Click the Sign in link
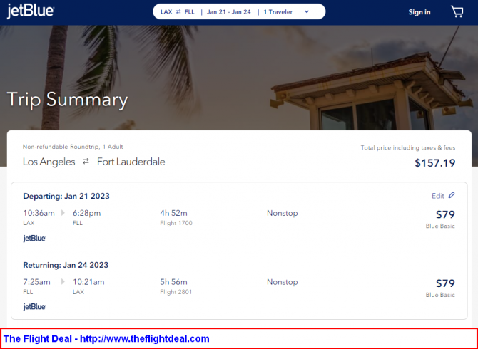Image resolution: width=478 pixels, height=349 pixels. click(x=419, y=12)
